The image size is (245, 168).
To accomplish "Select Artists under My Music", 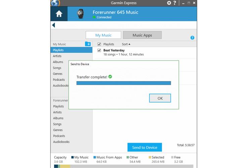I will point(57,56).
